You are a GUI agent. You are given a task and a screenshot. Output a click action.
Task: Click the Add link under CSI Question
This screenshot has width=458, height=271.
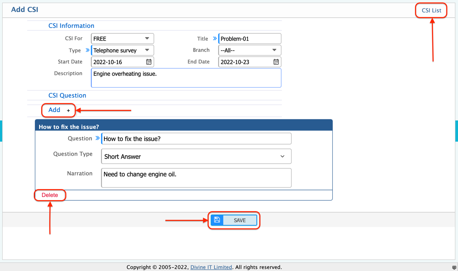point(54,110)
